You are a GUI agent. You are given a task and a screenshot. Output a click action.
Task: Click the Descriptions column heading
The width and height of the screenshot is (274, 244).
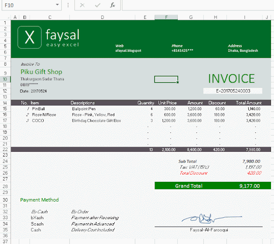tap(83, 103)
